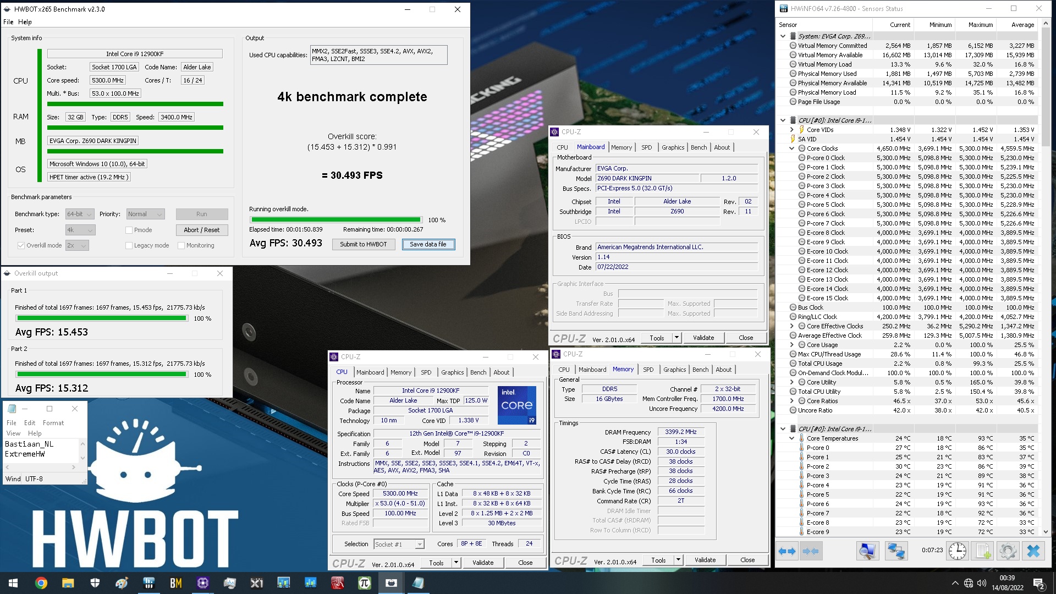Collapse Core Clocks sensor group
This screenshot has width=1056, height=594.
(x=792, y=148)
